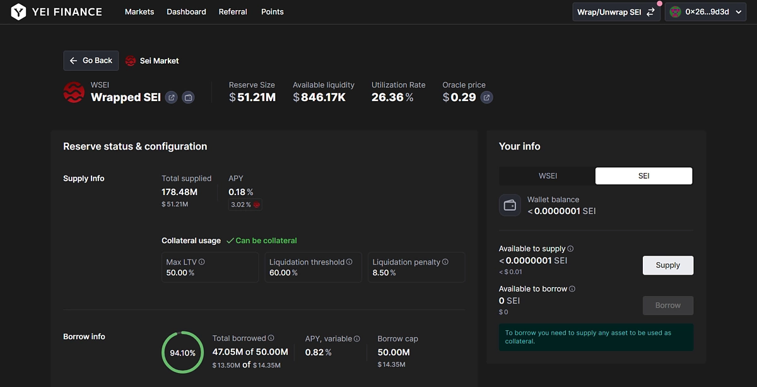Click the 47.05M of 50.00M borrowed text
Image resolution: width=757 pixels, height=387 pixels.
point(250,352)
